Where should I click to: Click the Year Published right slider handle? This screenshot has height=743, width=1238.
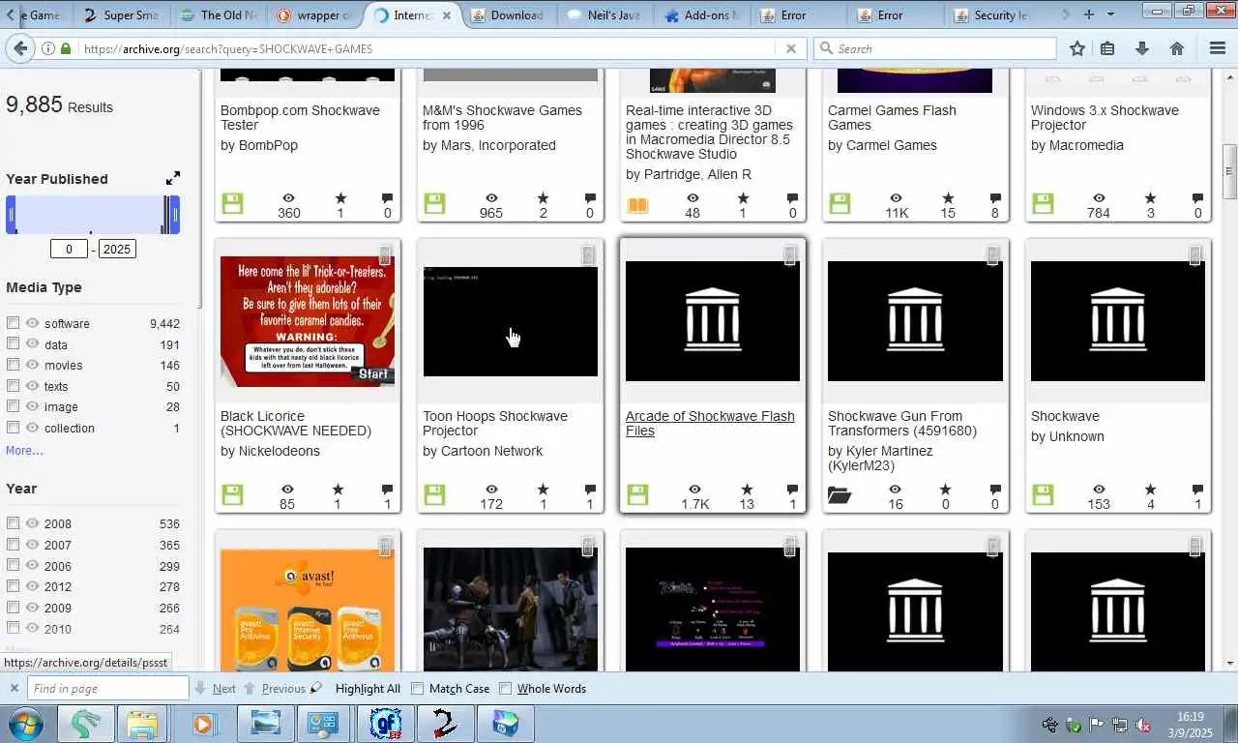pyautogui.click(x=174, y=215)
